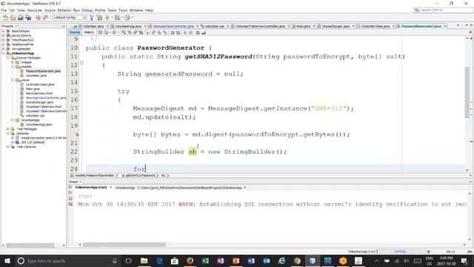
Task: Expand the BasicShapes project node
Action: [x=3, y=31]
